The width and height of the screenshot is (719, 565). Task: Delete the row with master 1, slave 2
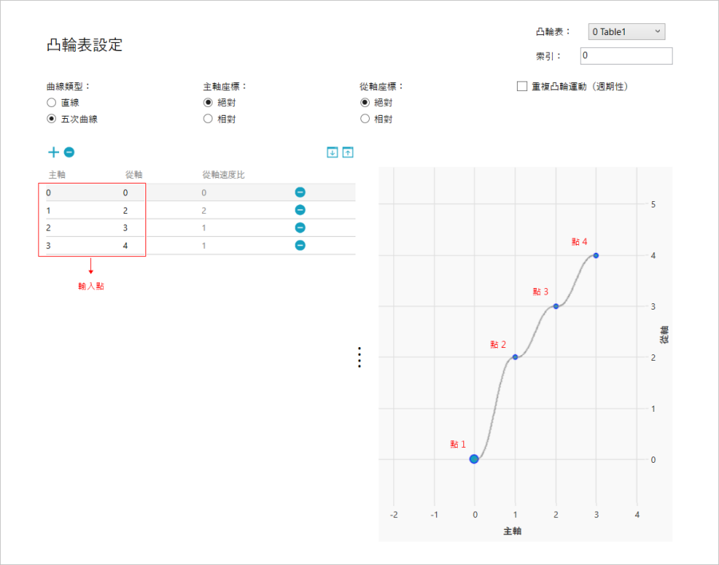click(x=300, y=210)
